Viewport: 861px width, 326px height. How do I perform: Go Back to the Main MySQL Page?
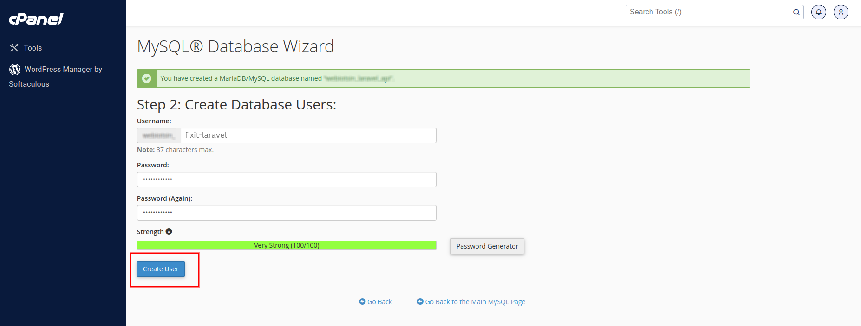(475, 302)
